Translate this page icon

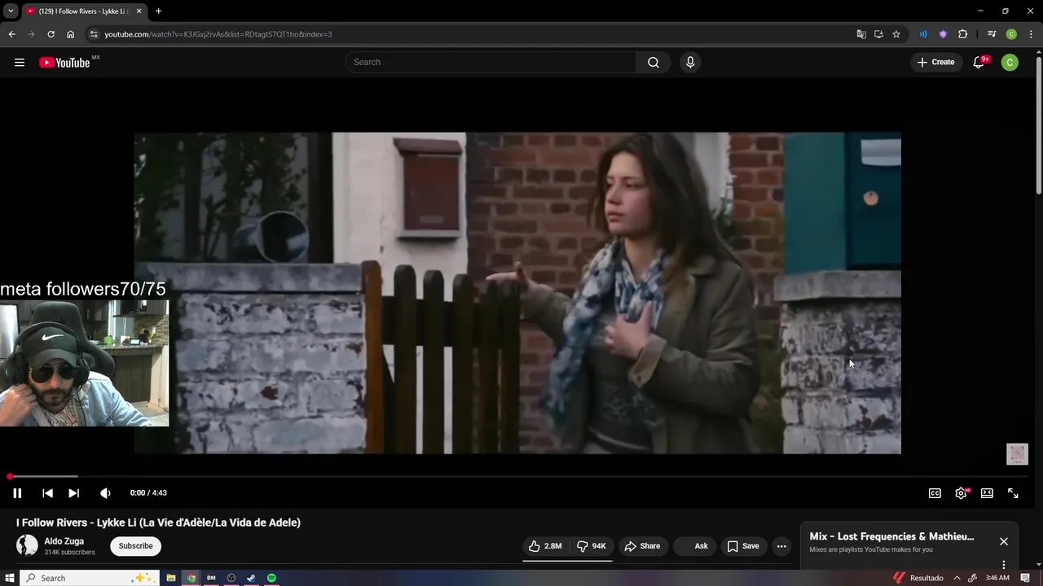tap(861, 34)
